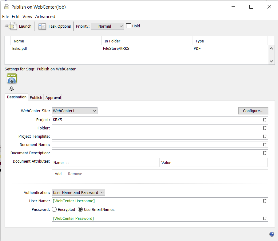Open the SmartName picker for the Password field

tap(264, 218)
